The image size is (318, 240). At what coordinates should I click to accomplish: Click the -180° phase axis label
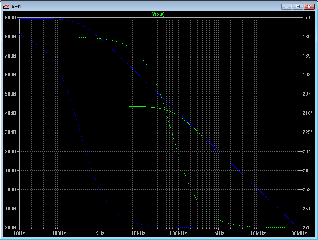tap(307, 37)
